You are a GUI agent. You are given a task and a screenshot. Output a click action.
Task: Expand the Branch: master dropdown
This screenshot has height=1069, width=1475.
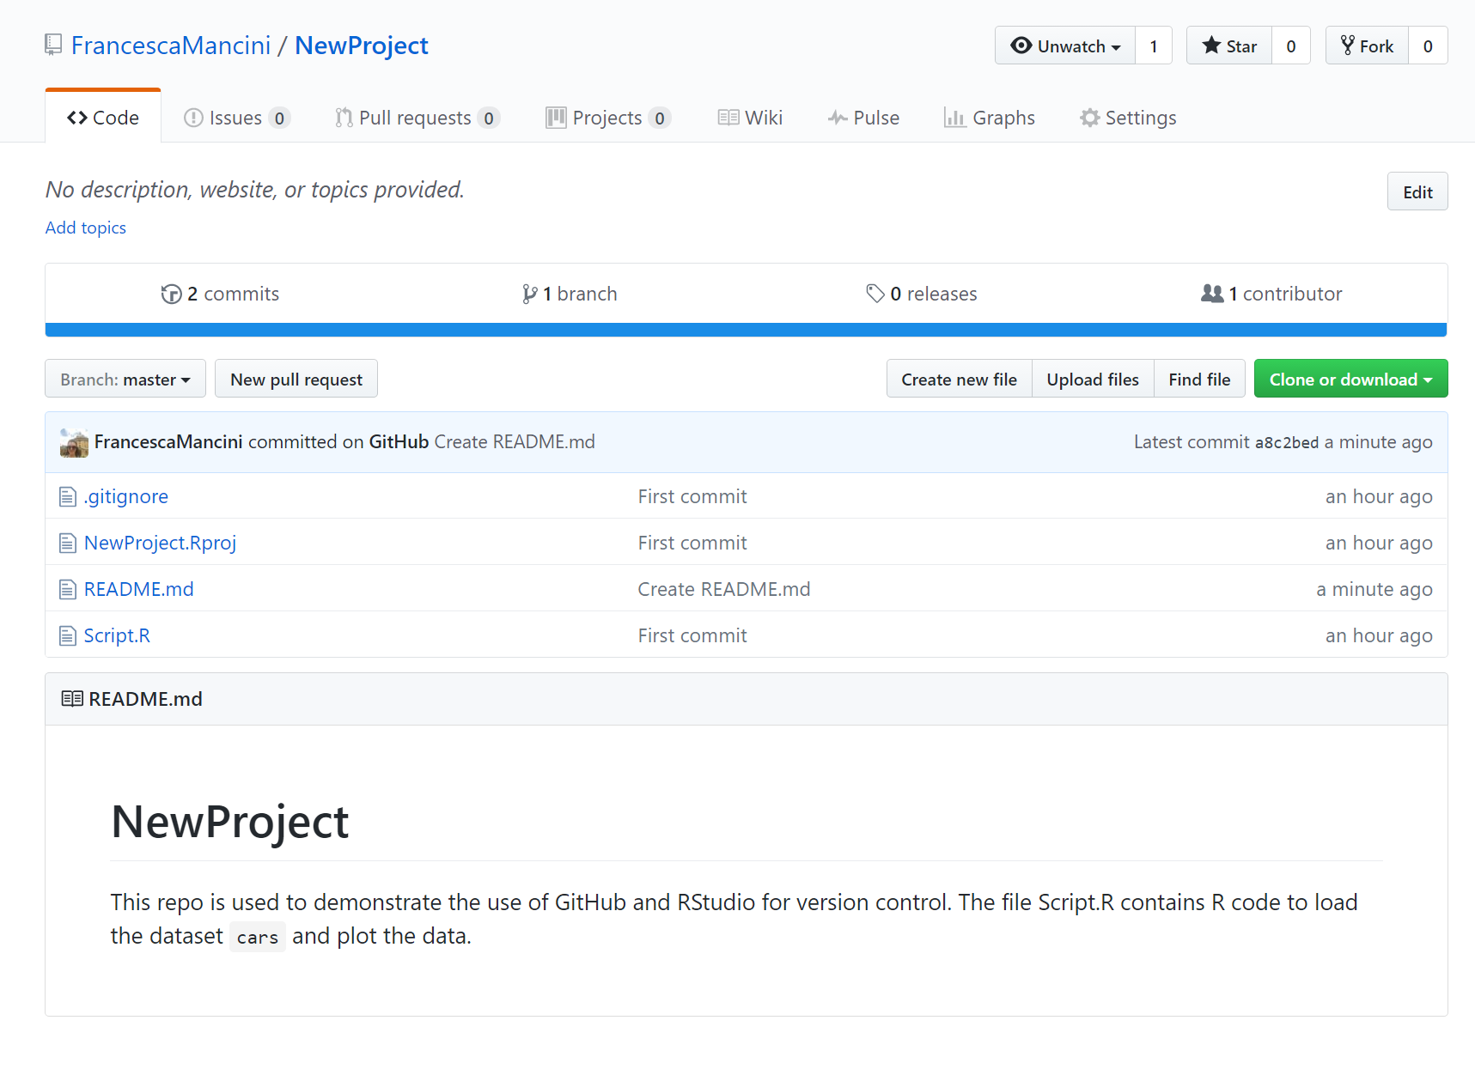[125, 379]
